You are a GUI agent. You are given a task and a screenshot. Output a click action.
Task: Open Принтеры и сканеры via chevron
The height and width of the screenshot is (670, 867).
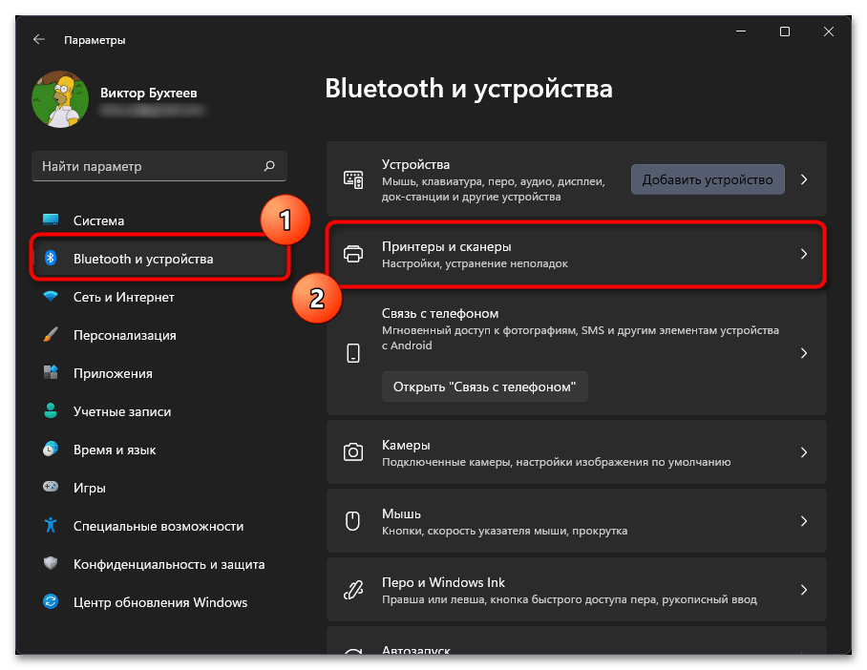point(804,254)
